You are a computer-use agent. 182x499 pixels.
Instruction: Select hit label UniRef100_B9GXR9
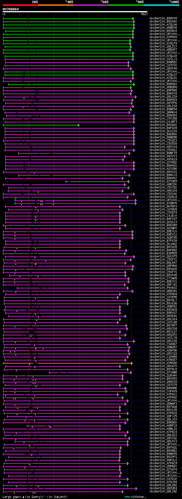pos(163,225)
